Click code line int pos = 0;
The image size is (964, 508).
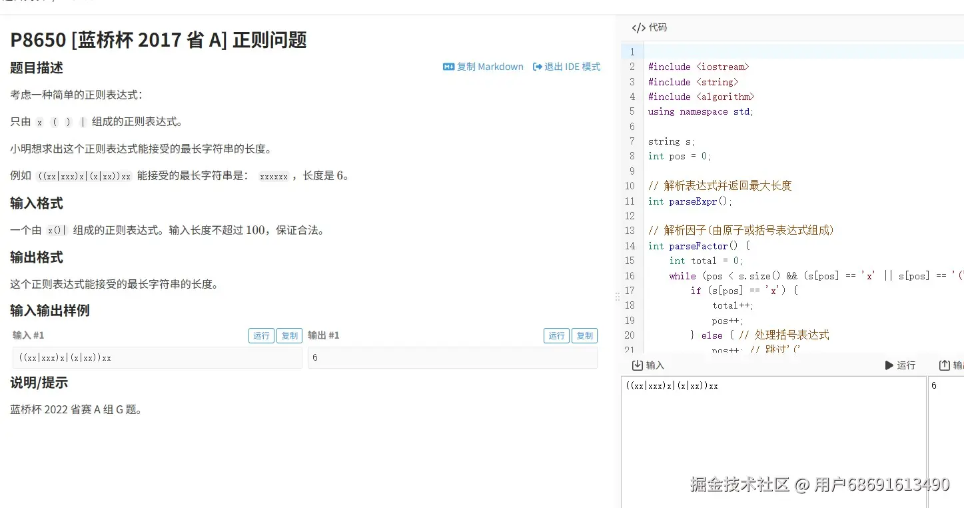coord(680,156)
